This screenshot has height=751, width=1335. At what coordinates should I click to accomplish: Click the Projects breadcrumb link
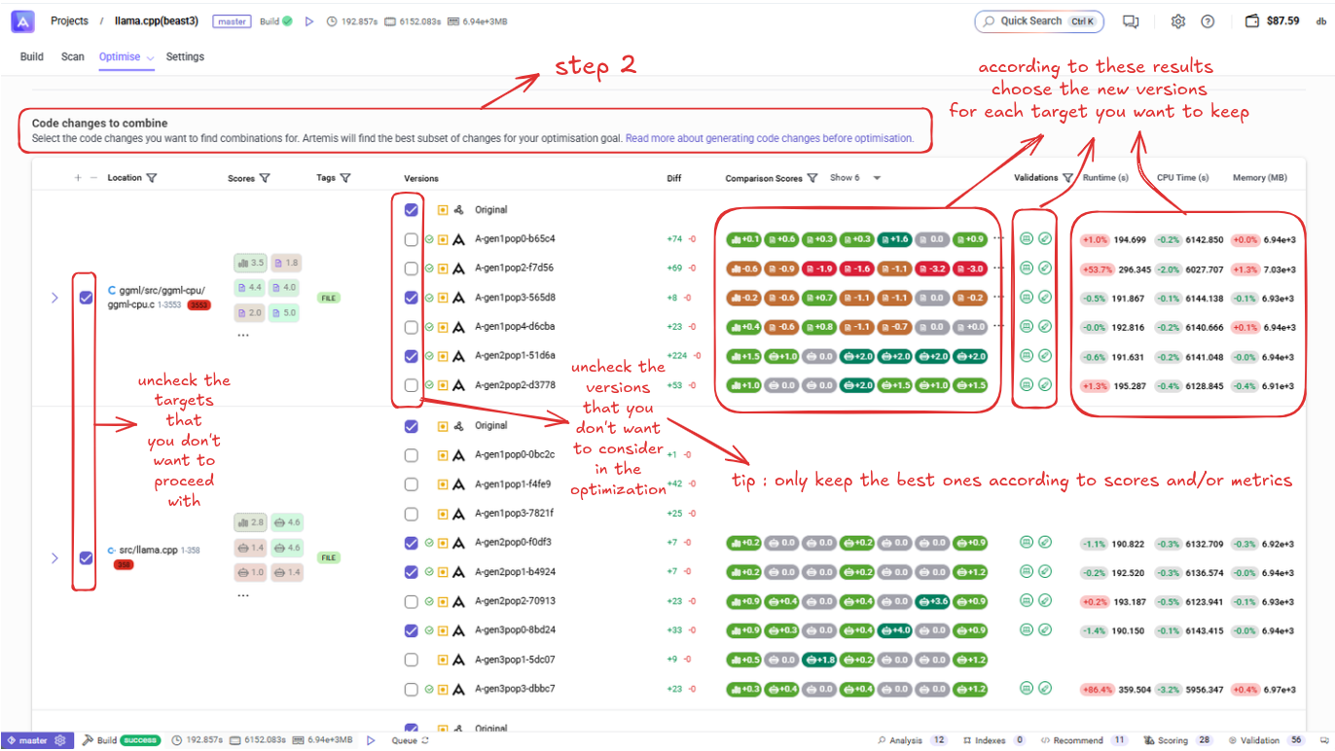click(x=69, y=21)
